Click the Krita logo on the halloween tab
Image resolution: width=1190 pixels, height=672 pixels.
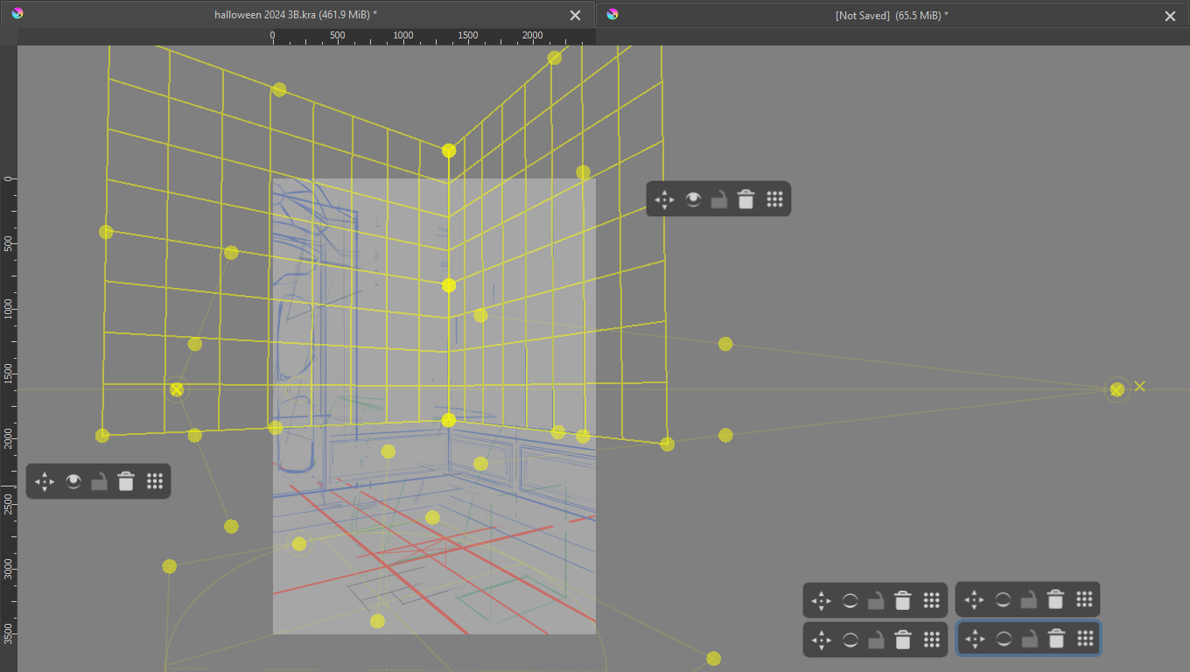pyautogui.click(x=18, y=14)
